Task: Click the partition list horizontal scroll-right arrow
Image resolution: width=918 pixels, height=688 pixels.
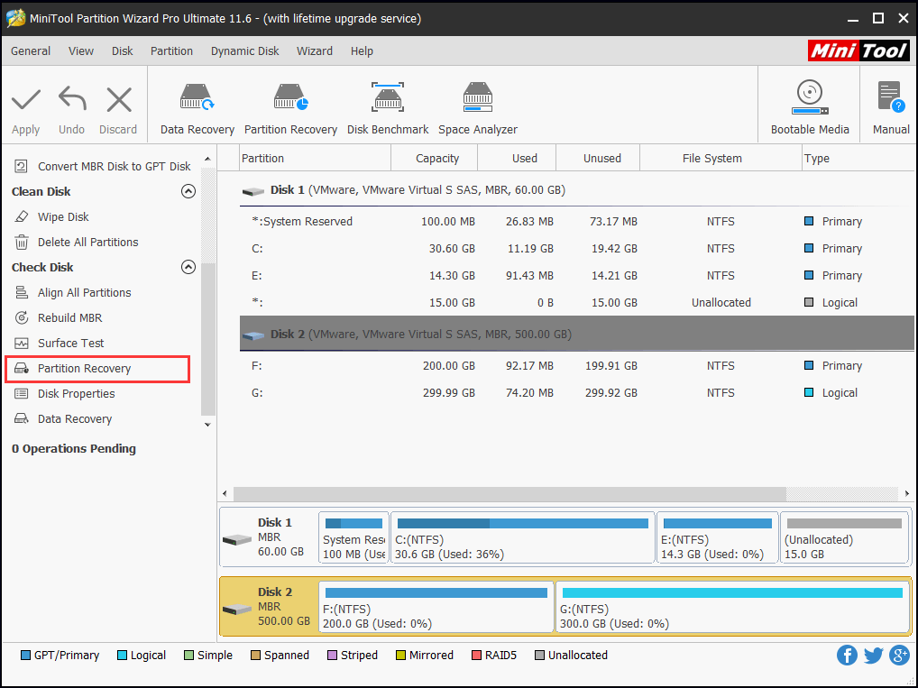Action: point(907,493)
